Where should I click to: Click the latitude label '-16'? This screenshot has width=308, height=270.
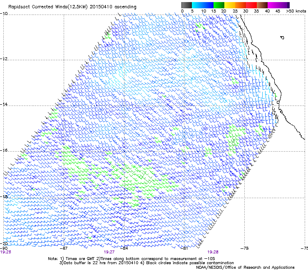(4, 150)
